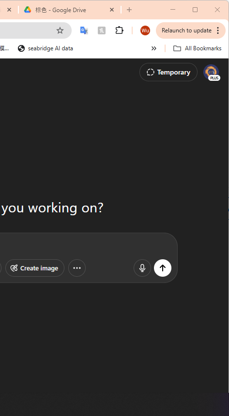229x416 pixels.
Task: Open ChatGPT account avatar with PLUS badge
Action: click(x=212, y=72)
